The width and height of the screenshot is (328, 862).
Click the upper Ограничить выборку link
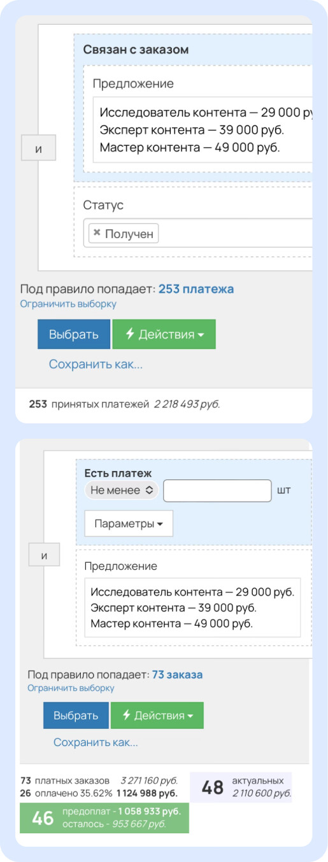[x=68, y=304]
